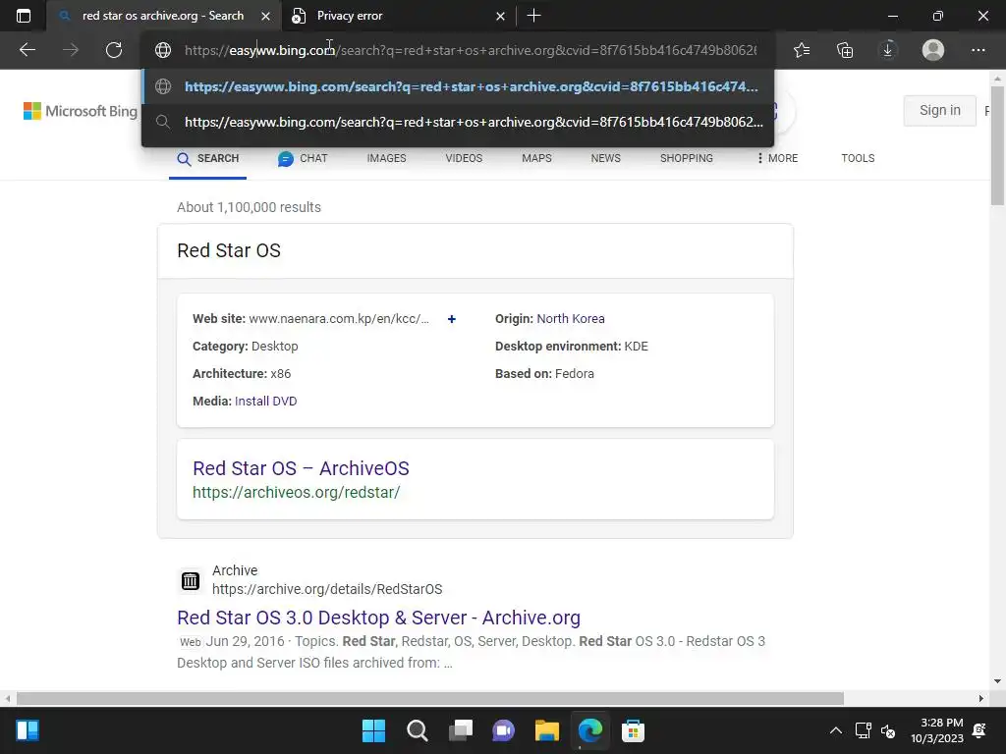Click the globe site info icon
The height and width of the screenshot is (754, 1006).
[163, 50]
